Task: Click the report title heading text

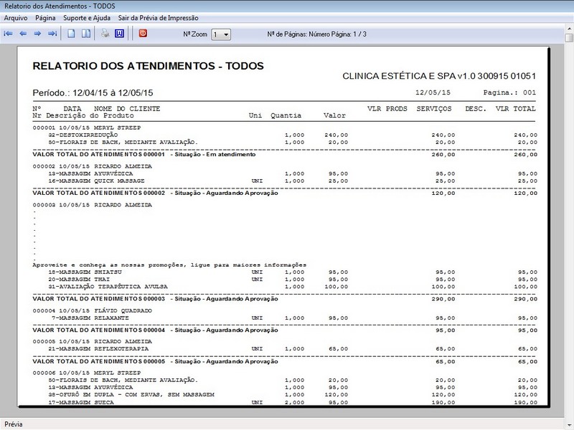Action: tap(149, 66)
